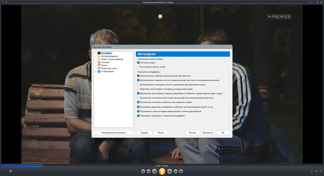
Task: Confirm settings with OK button
Action: coord(223,133)
